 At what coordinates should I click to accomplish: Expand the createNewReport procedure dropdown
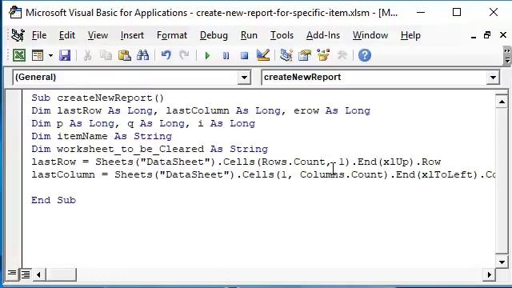(493, 78)
